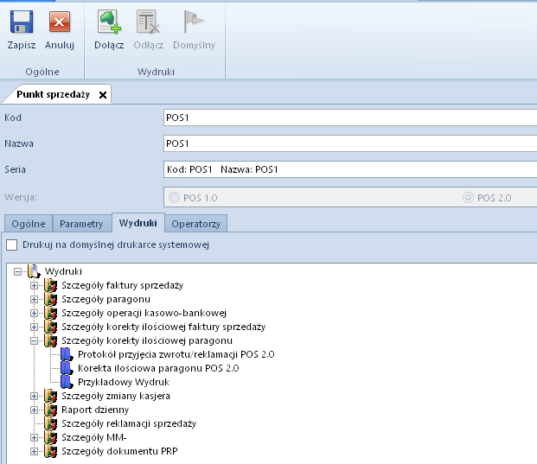Click the Dołącz attach printout icon

[x=109, y=22]
